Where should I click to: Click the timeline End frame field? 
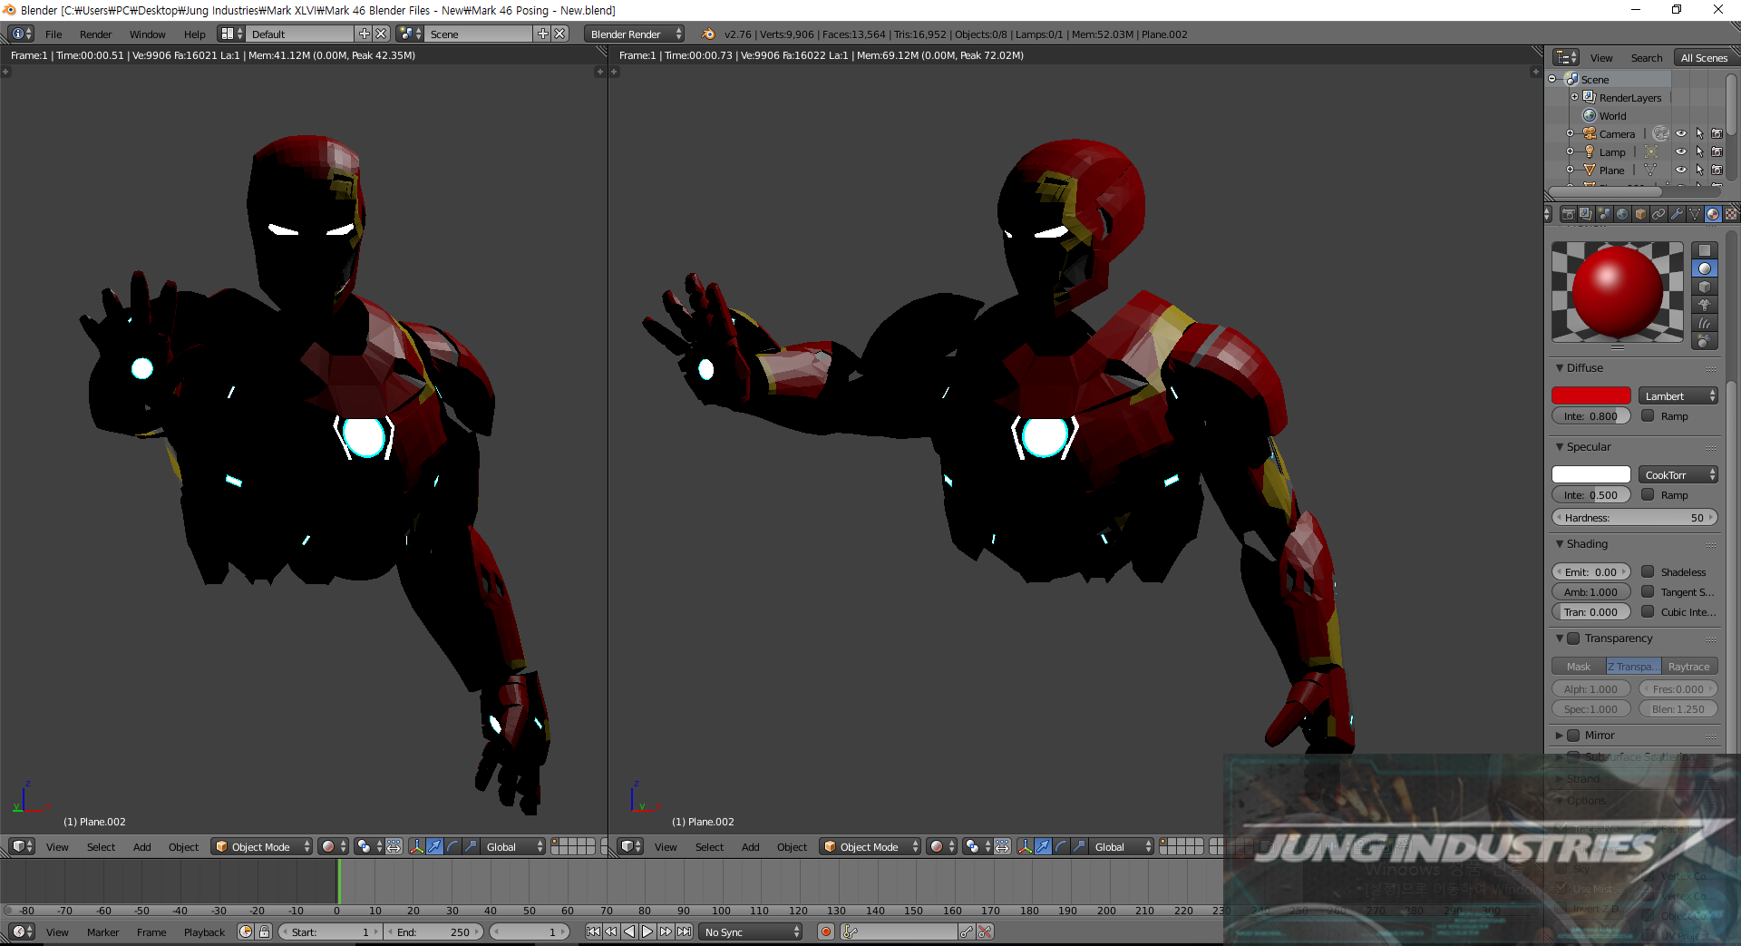(x=435, y=931)
